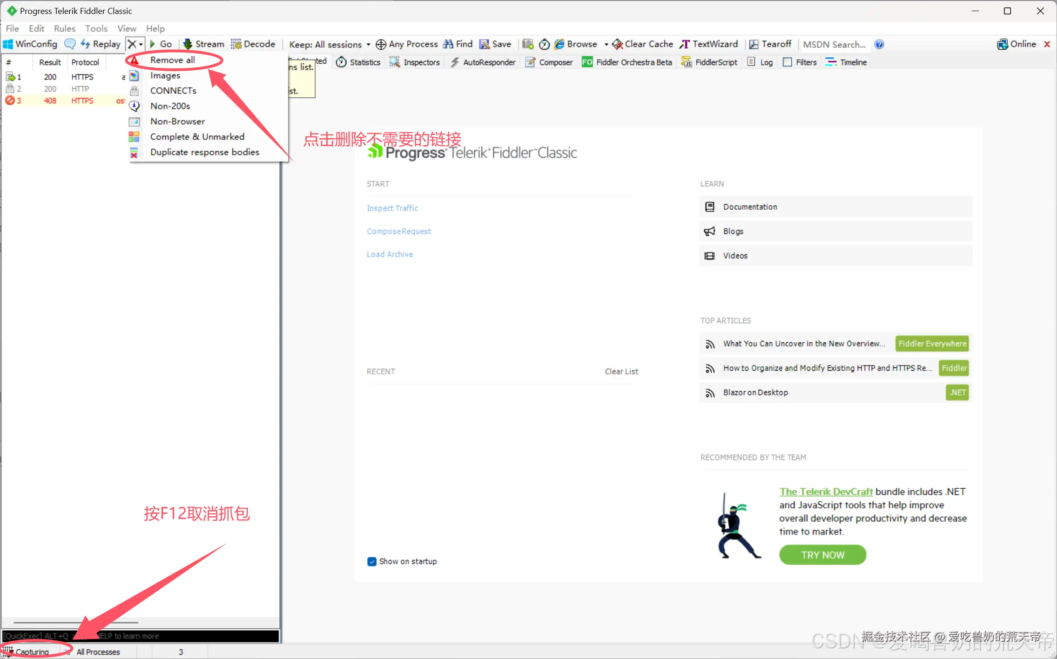Open the Inspect Traffic link

tap(392, 208)
